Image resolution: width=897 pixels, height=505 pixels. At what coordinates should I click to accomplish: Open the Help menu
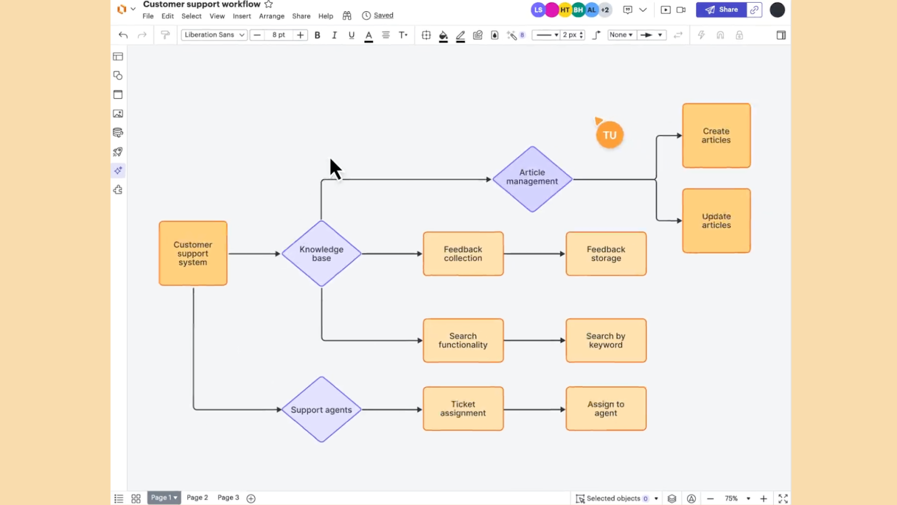click(x=326, y=16)
